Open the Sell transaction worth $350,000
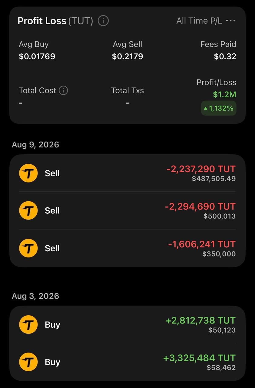This screenshot has height=388, width=255. [127, 248]
